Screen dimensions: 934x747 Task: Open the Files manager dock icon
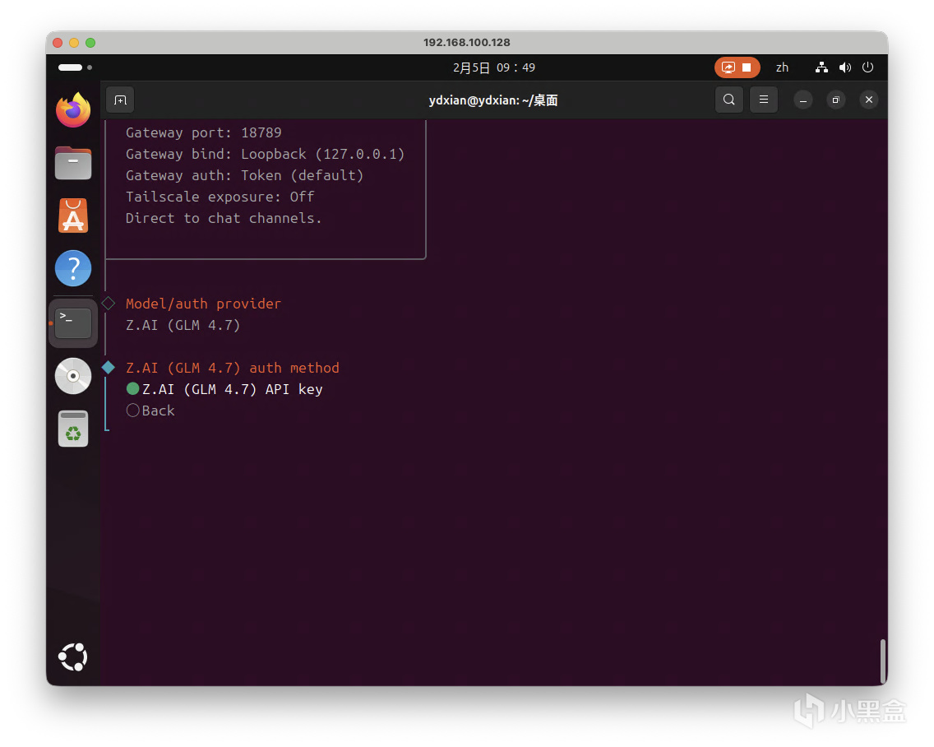click(73, 163)
